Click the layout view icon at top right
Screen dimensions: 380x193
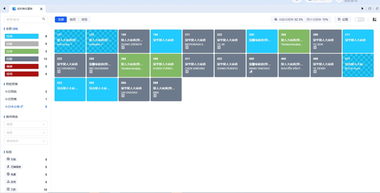tap(374, 20)
